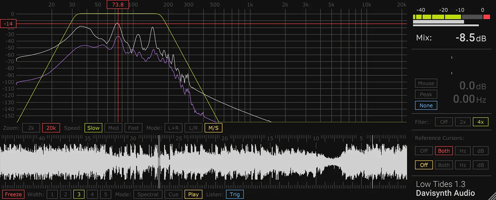Set filter to 2x
This screenshot has height=200, width=496.
(x=463, y=122)
